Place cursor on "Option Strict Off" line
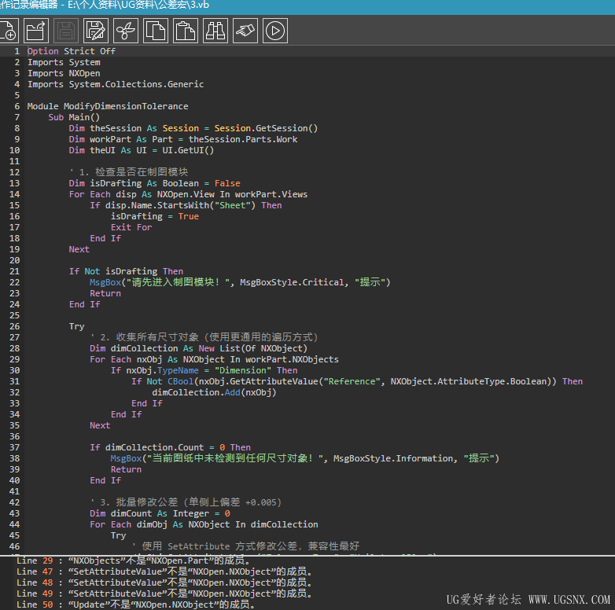 (71, 51)
